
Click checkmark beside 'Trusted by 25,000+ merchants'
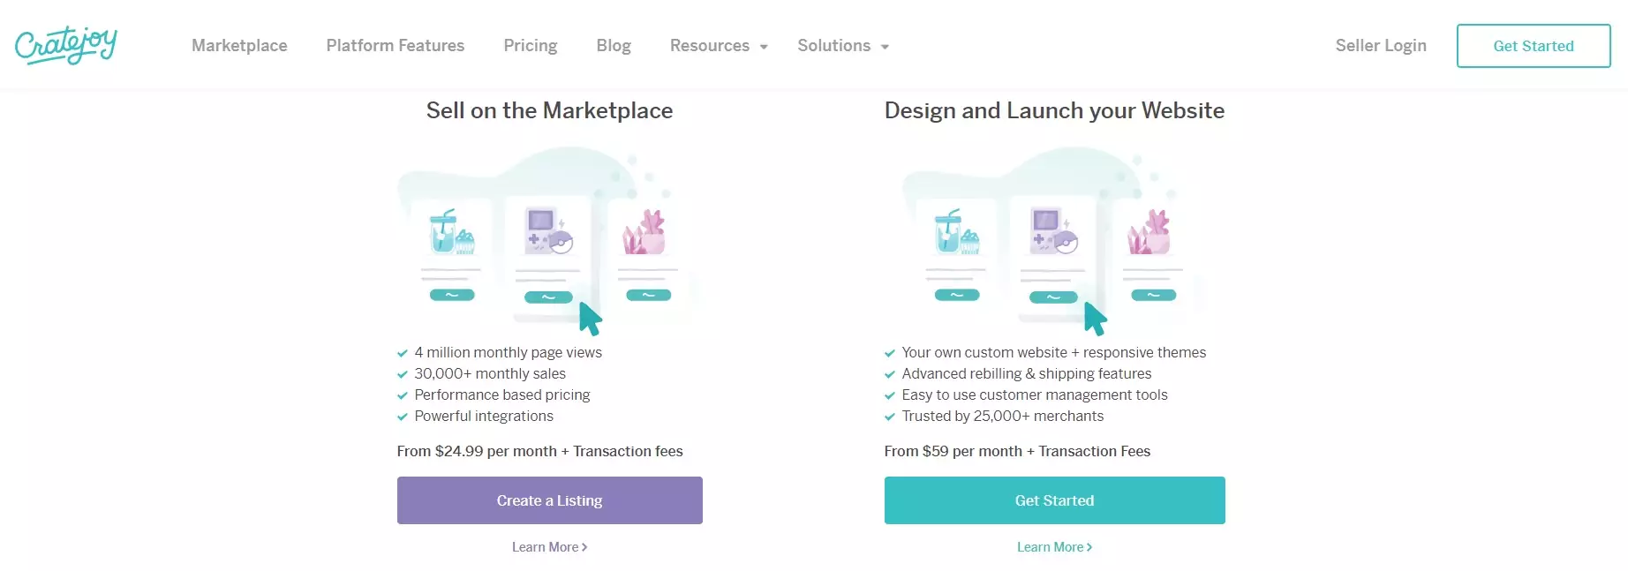pyautogui.click(x=890, y=417)
